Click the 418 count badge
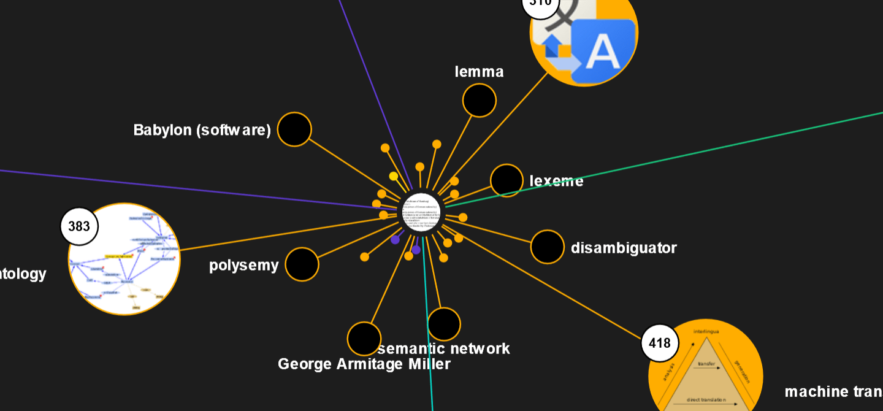Screen dimensions: 883x411 coord(660,343)
